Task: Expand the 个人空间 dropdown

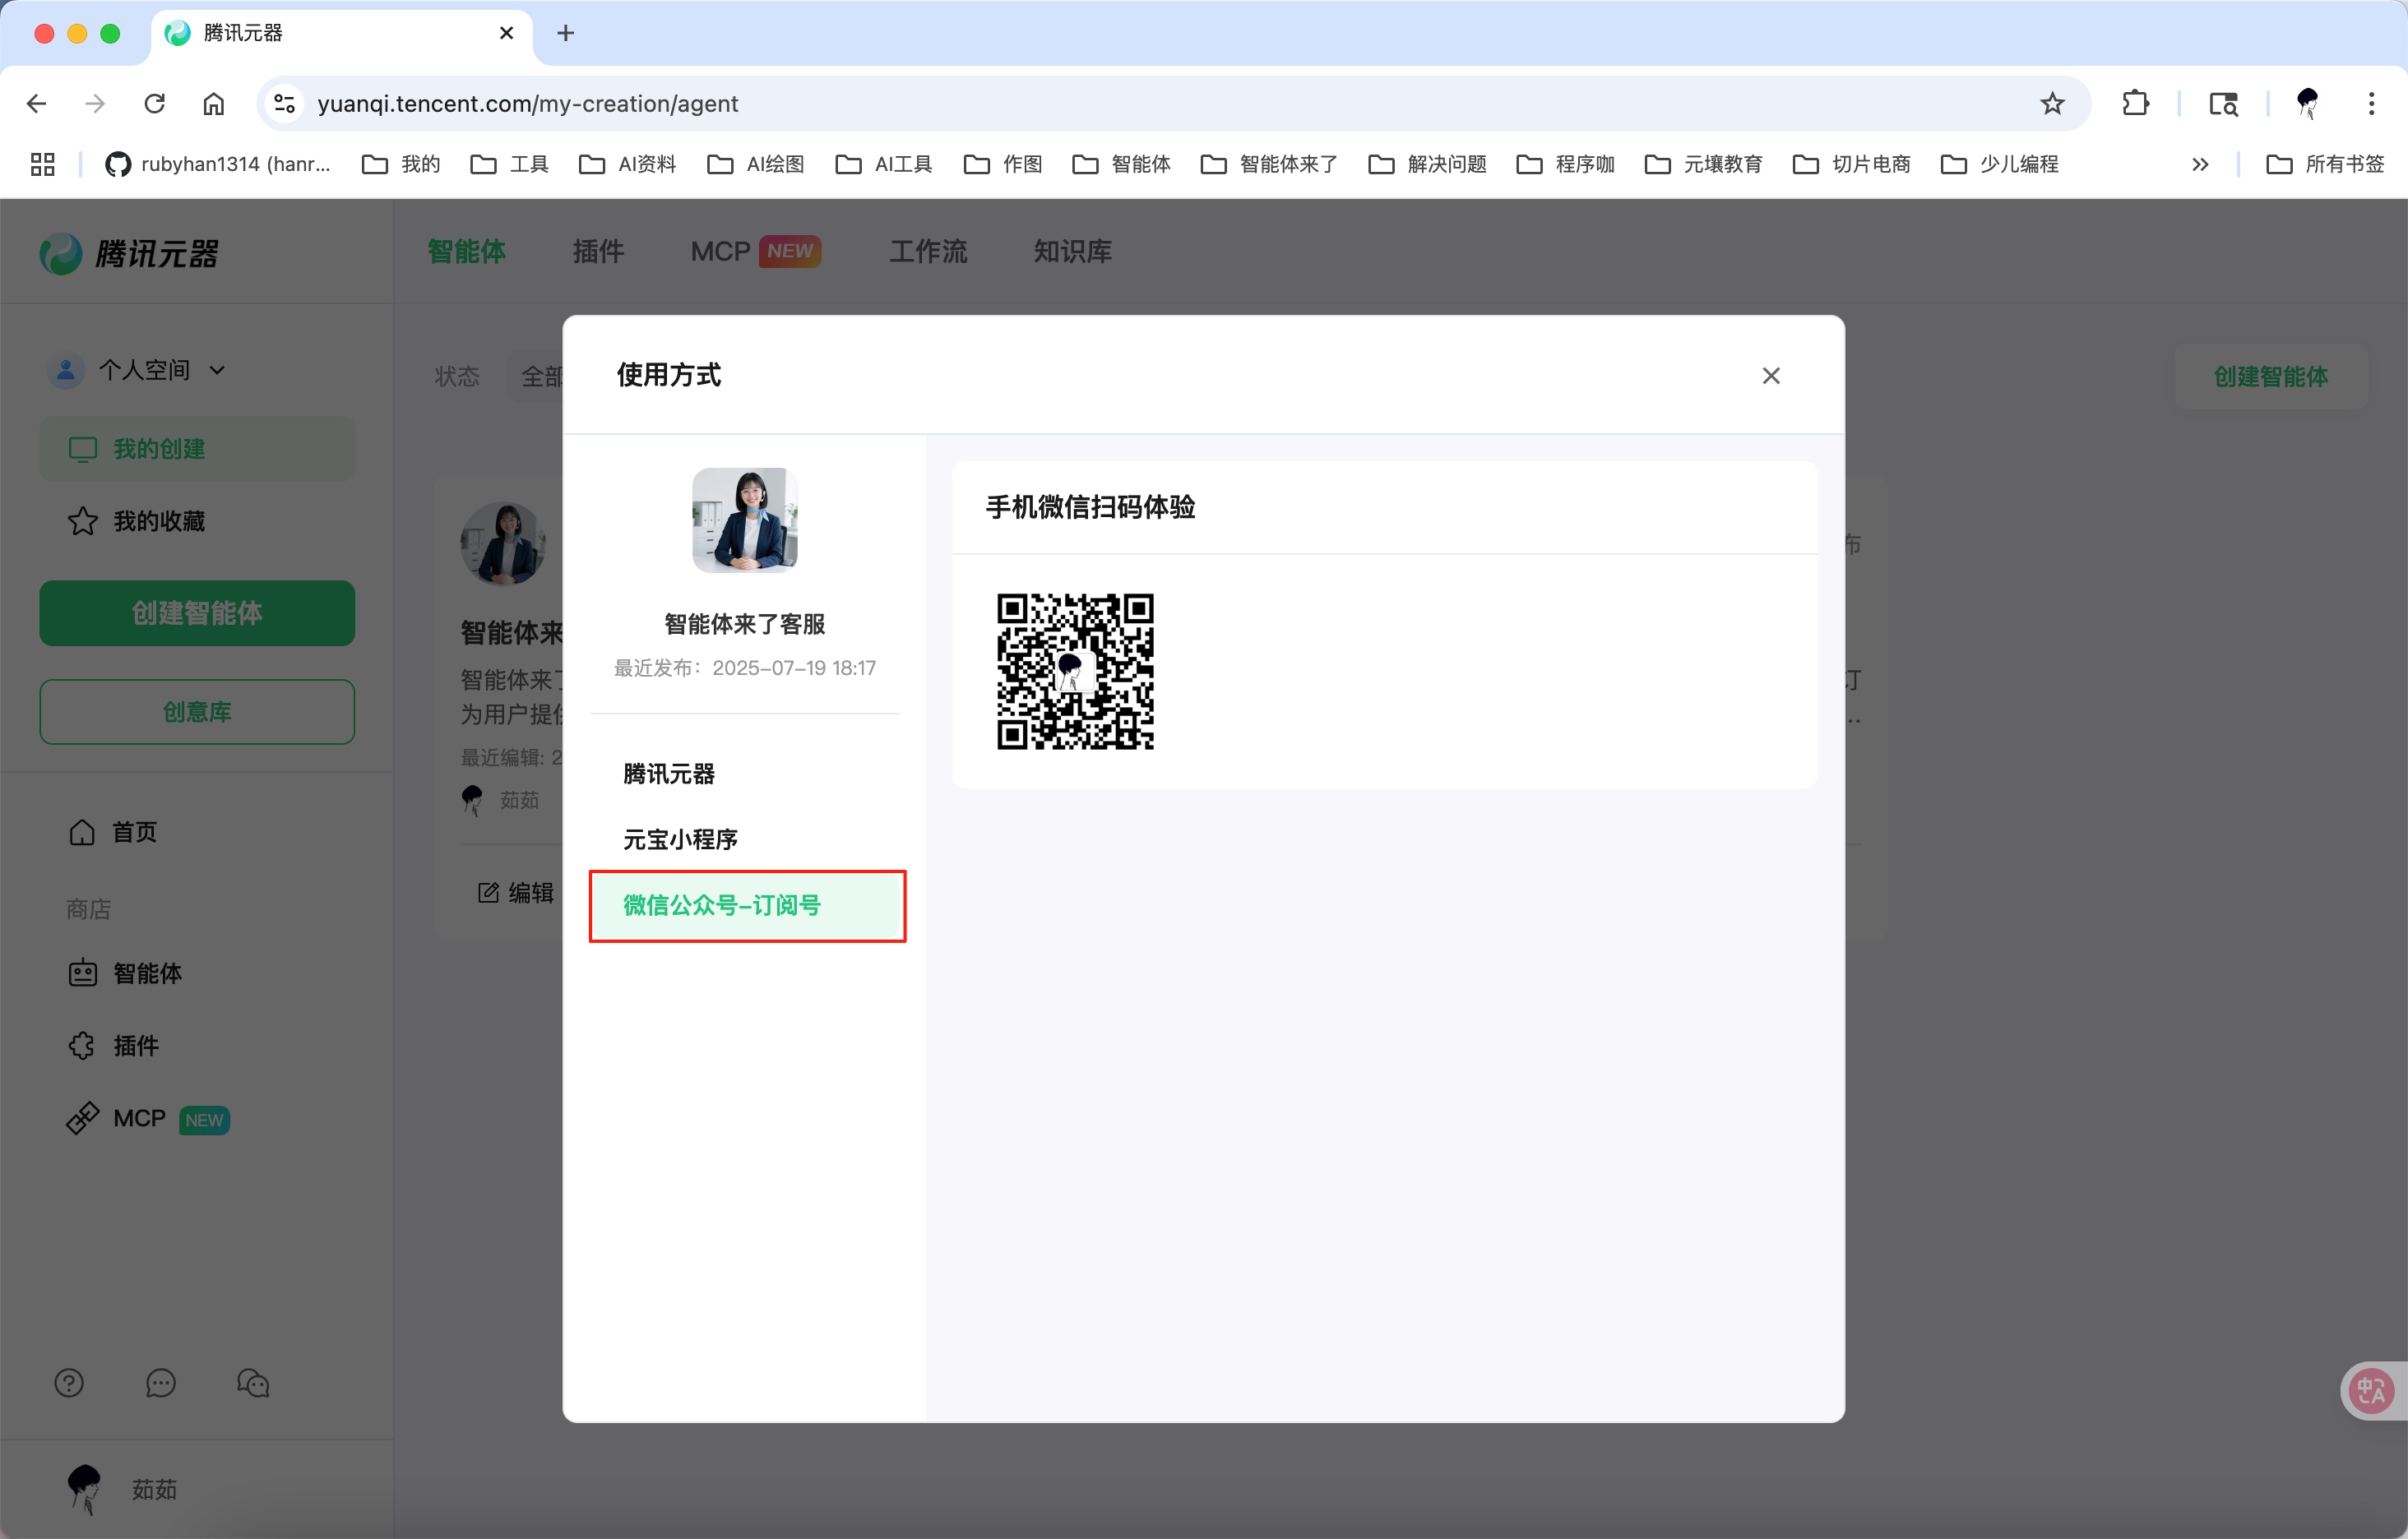Action: [219, 370]
